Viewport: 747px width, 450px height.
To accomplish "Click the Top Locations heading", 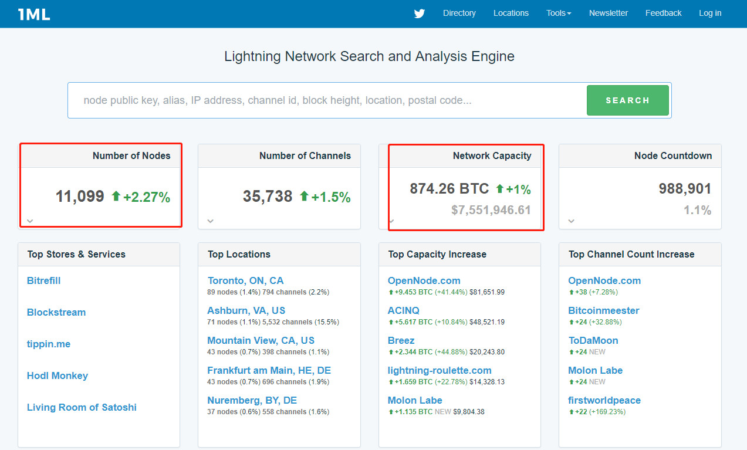I will tap(239, 254).
